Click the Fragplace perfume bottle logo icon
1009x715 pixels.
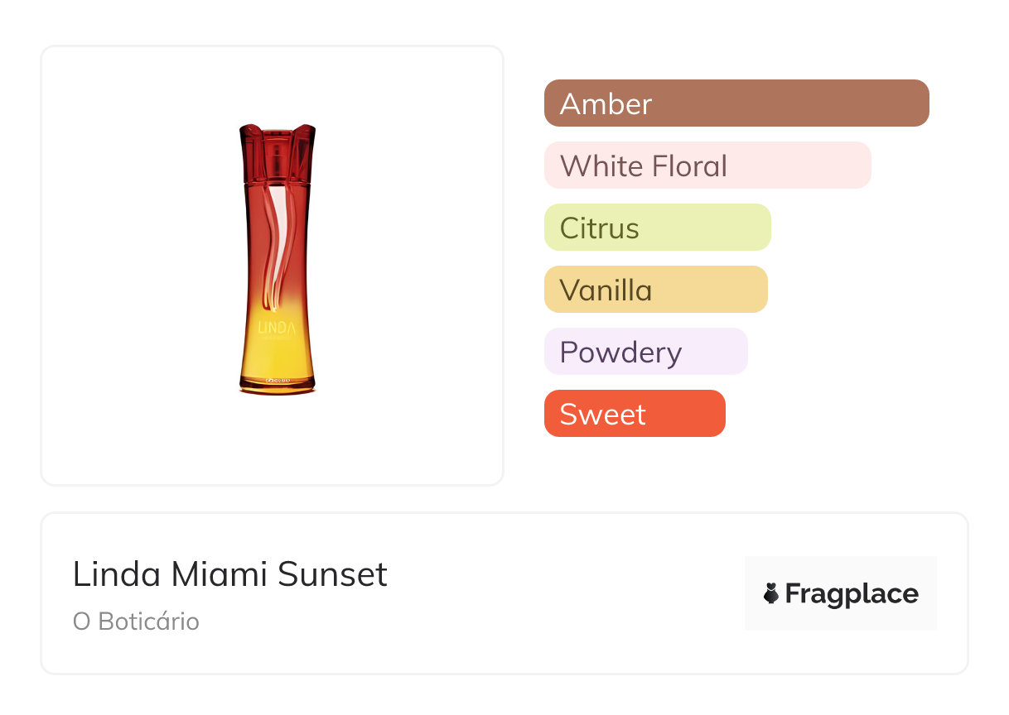(771, 593)
